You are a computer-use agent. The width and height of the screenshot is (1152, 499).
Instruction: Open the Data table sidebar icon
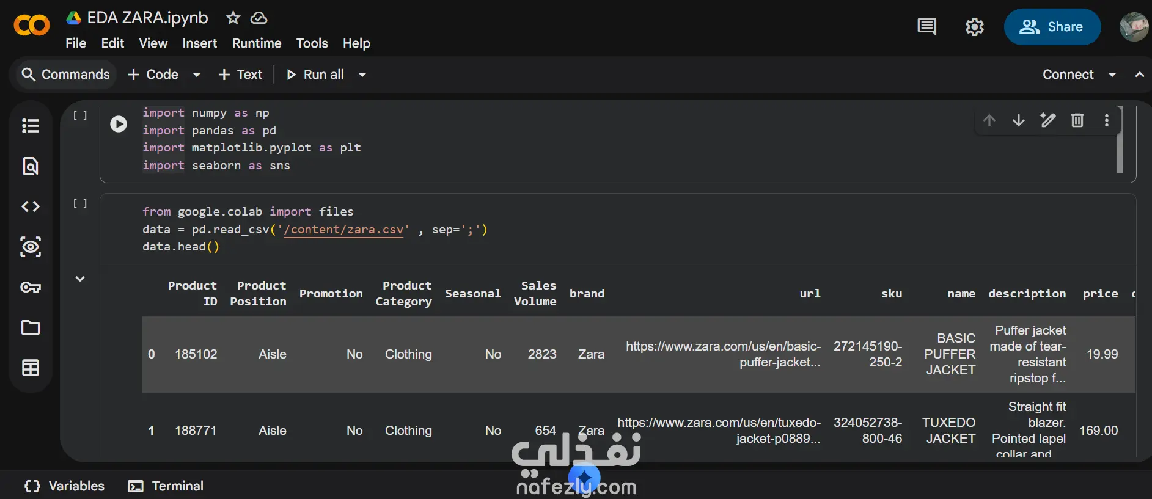[31, 368]
